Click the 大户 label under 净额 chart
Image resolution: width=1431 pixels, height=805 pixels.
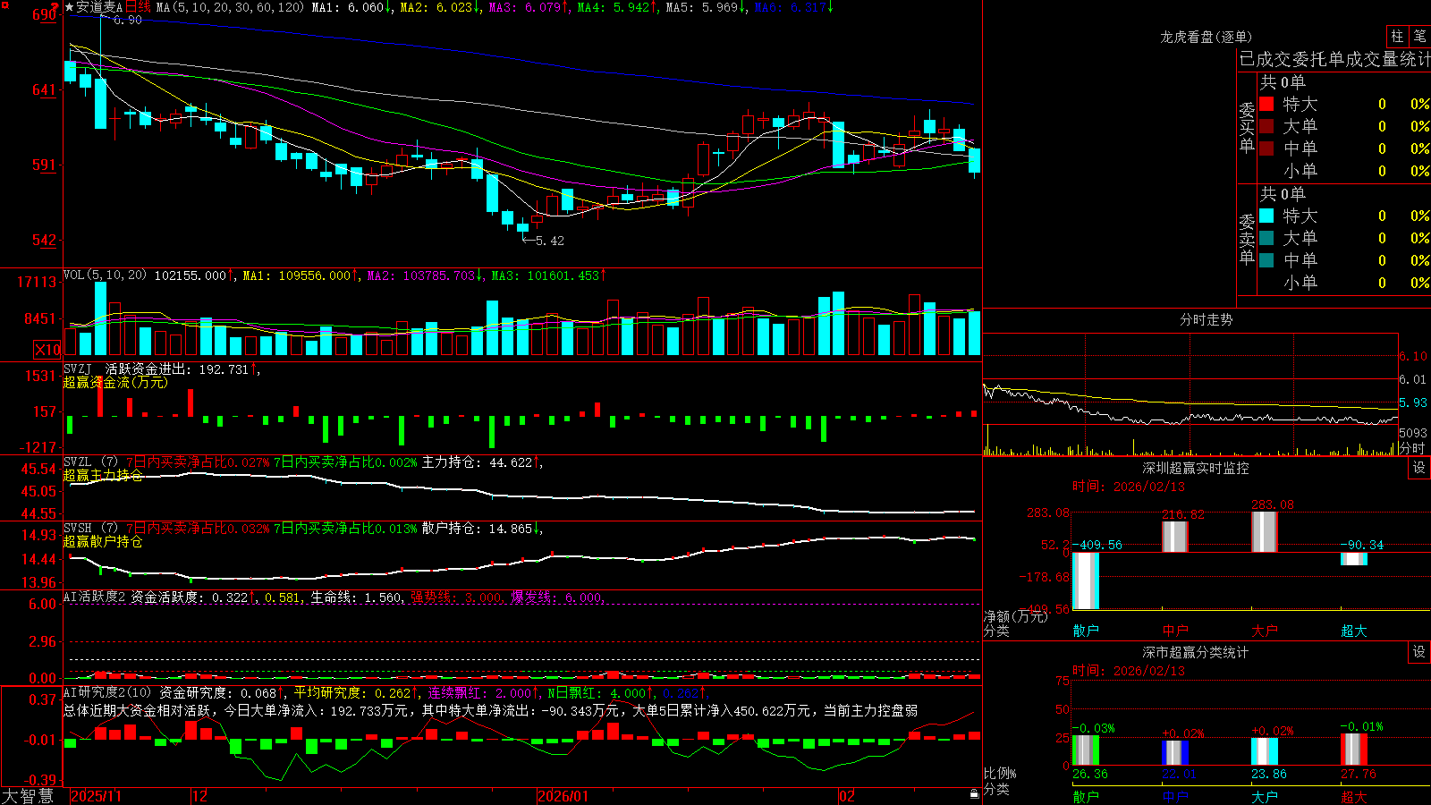click(1265, 631)
